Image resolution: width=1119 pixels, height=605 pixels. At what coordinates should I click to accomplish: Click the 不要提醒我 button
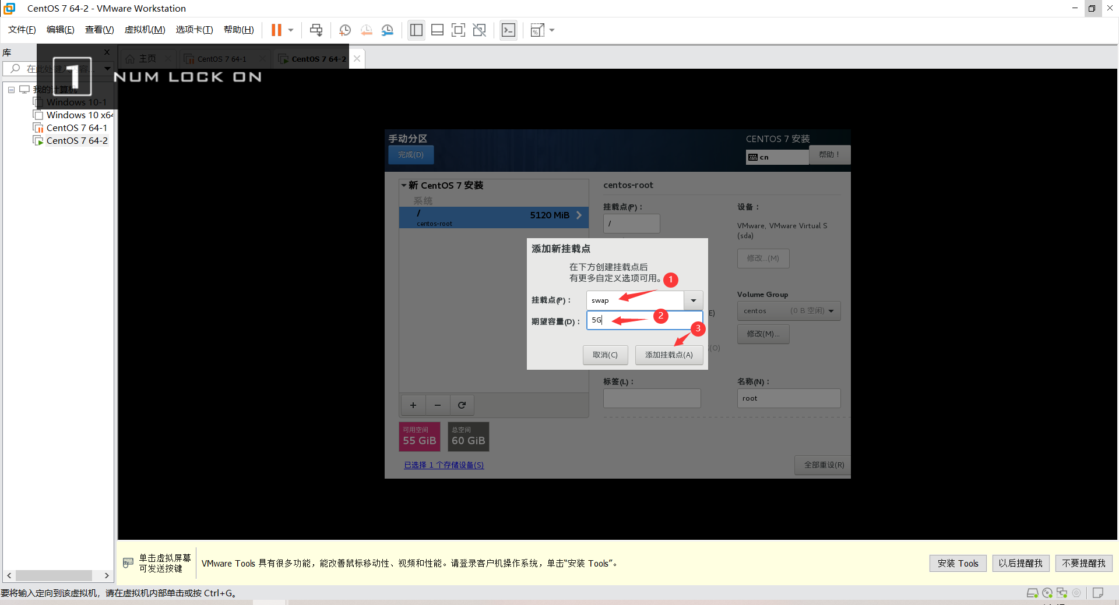pos(1083,564)
